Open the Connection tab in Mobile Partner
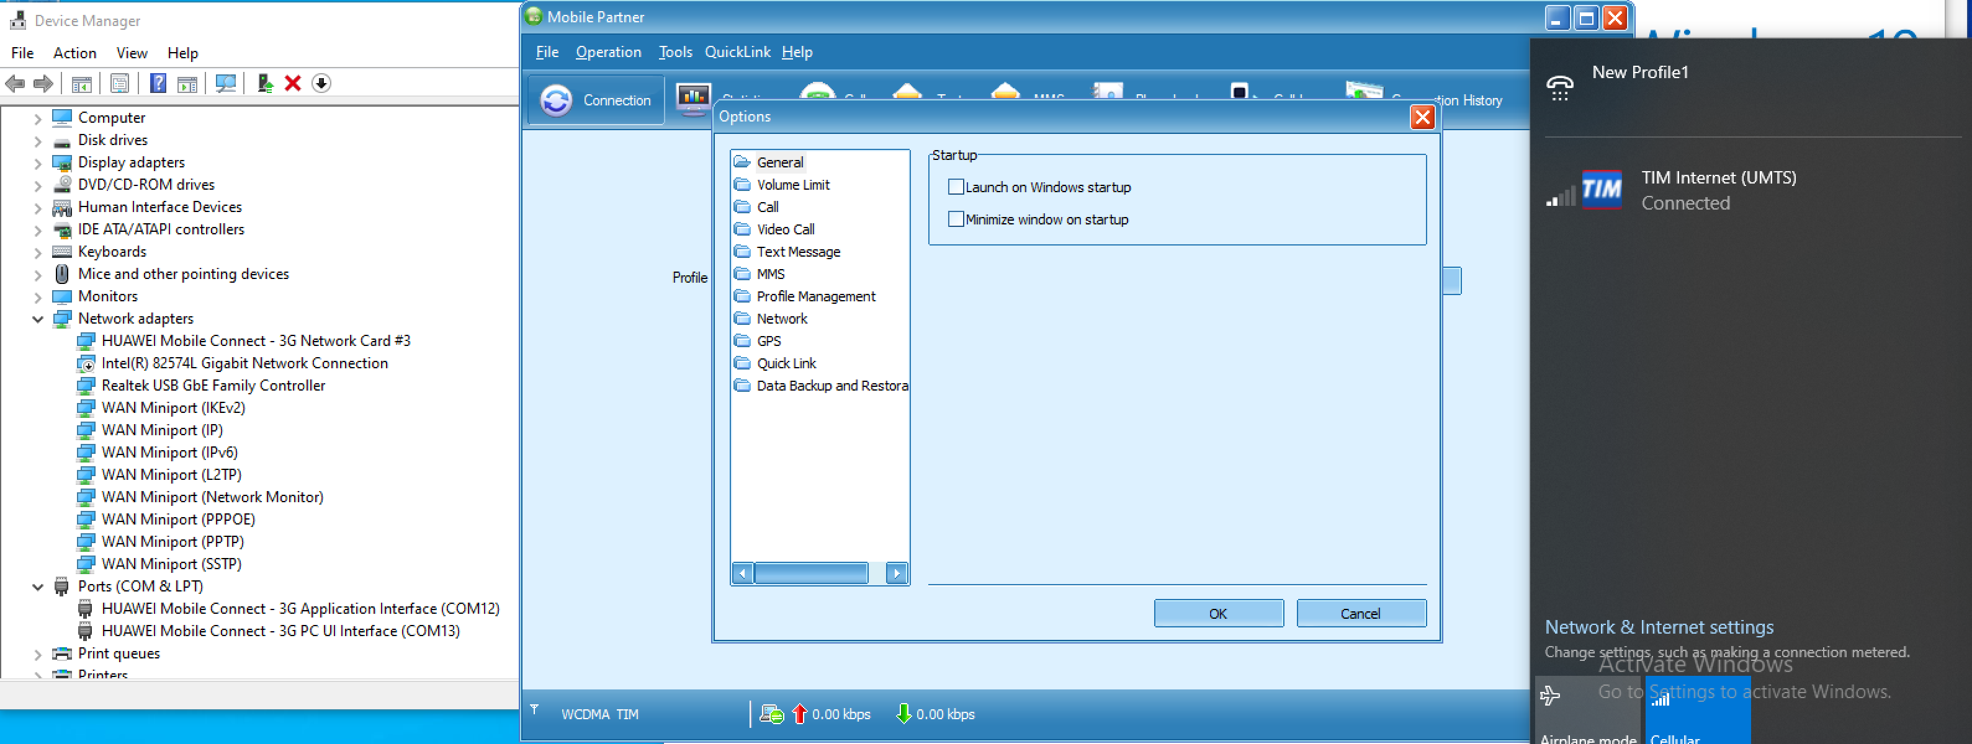The height and width of the screenshot is (744, 1972). pyautogui.click(x=596, y=100)
